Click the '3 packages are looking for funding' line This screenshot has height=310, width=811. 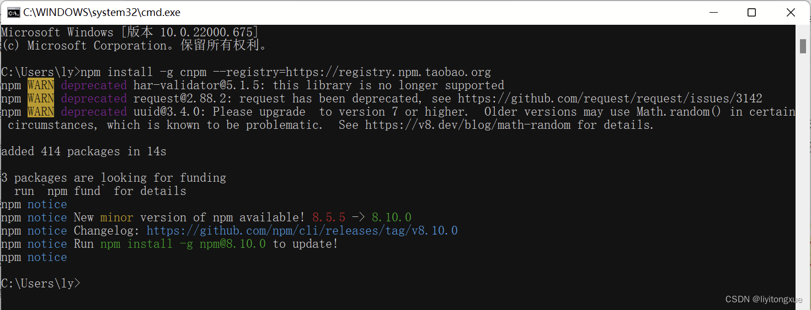114,178
